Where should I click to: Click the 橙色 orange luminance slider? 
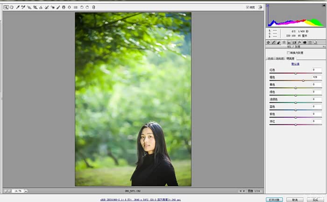pyautogui.click(x=295, y=80)
